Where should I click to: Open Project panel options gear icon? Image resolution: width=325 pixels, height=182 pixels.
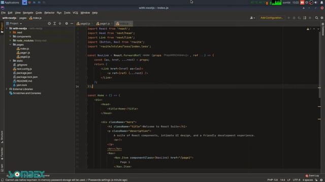point(67,24)
